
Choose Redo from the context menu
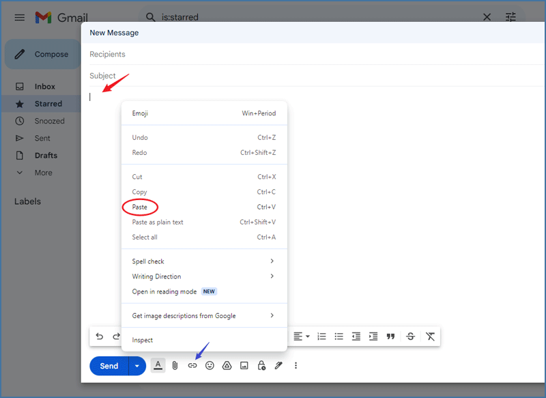click(x=204, y=152)
